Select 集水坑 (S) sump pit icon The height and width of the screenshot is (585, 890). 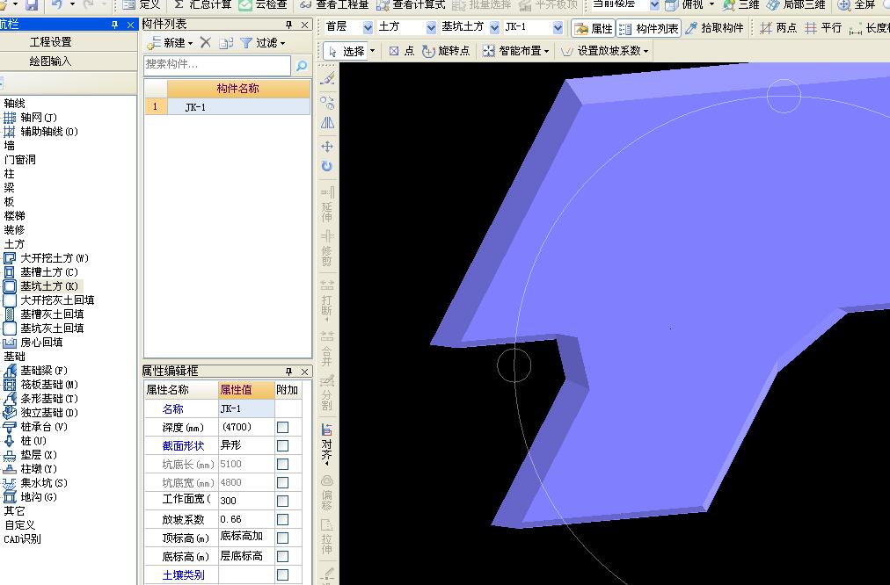(x=10, y=483)
